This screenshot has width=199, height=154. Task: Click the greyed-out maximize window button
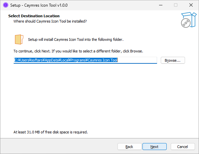point(176,5)
